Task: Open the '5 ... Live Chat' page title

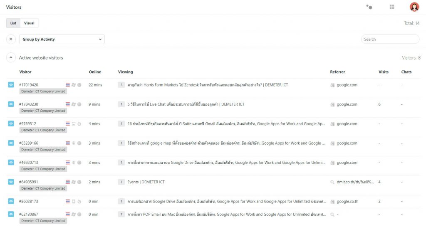Action: (x=186, y=104)
